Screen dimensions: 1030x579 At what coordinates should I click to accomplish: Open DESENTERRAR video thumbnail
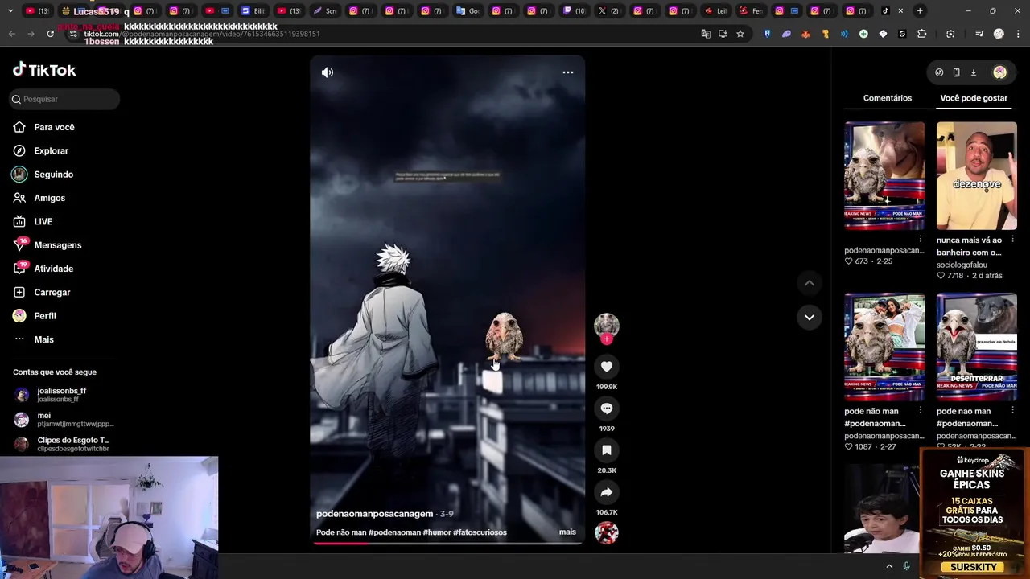(977, 347)
